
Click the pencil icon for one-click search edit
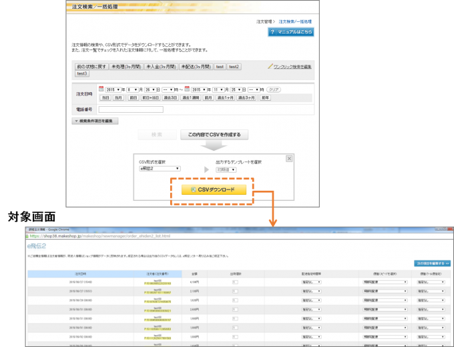coord(270,67)
